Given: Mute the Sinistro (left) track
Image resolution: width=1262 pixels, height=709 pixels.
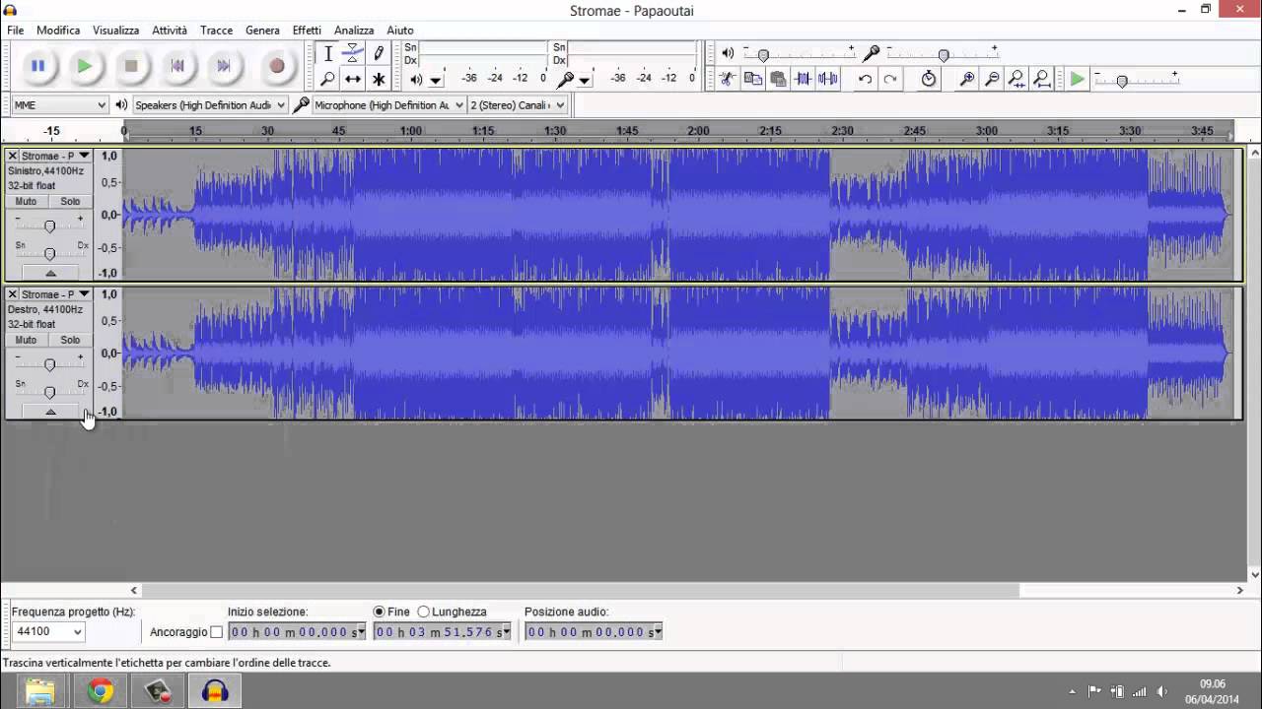Looking at the screenshot, I should tap(27, 201).
